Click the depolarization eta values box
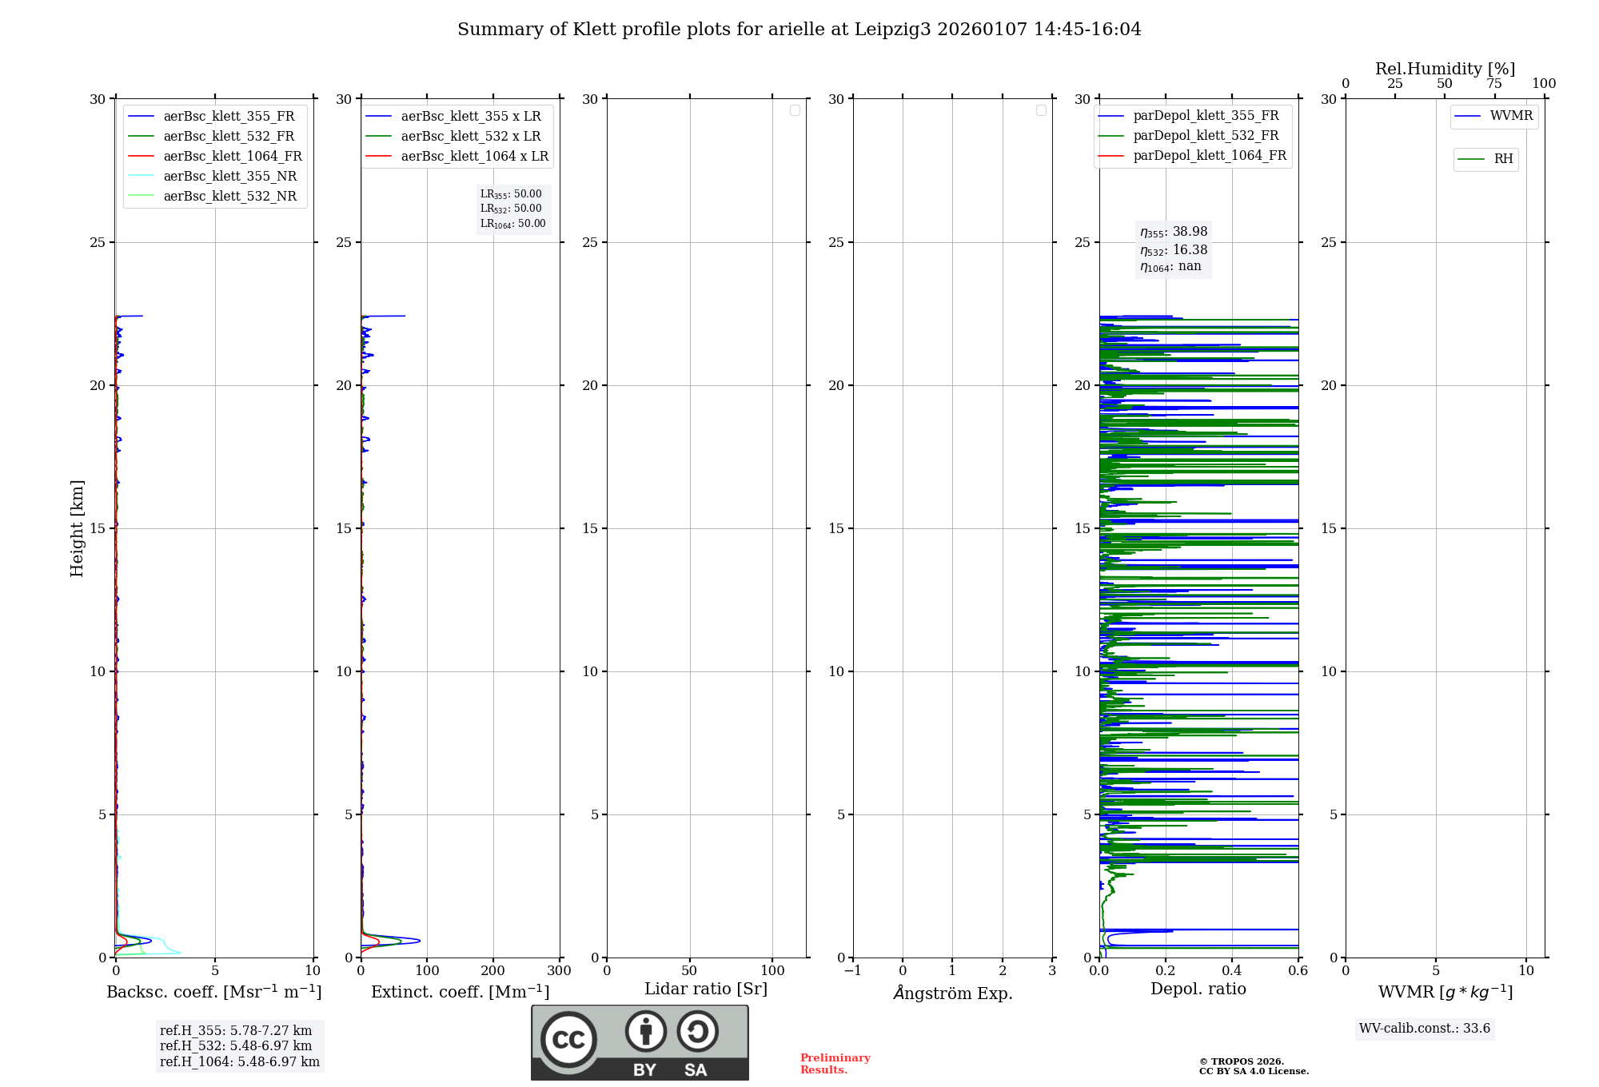This screenshot has height=1087, width=1599. [x=1173, y=249]
